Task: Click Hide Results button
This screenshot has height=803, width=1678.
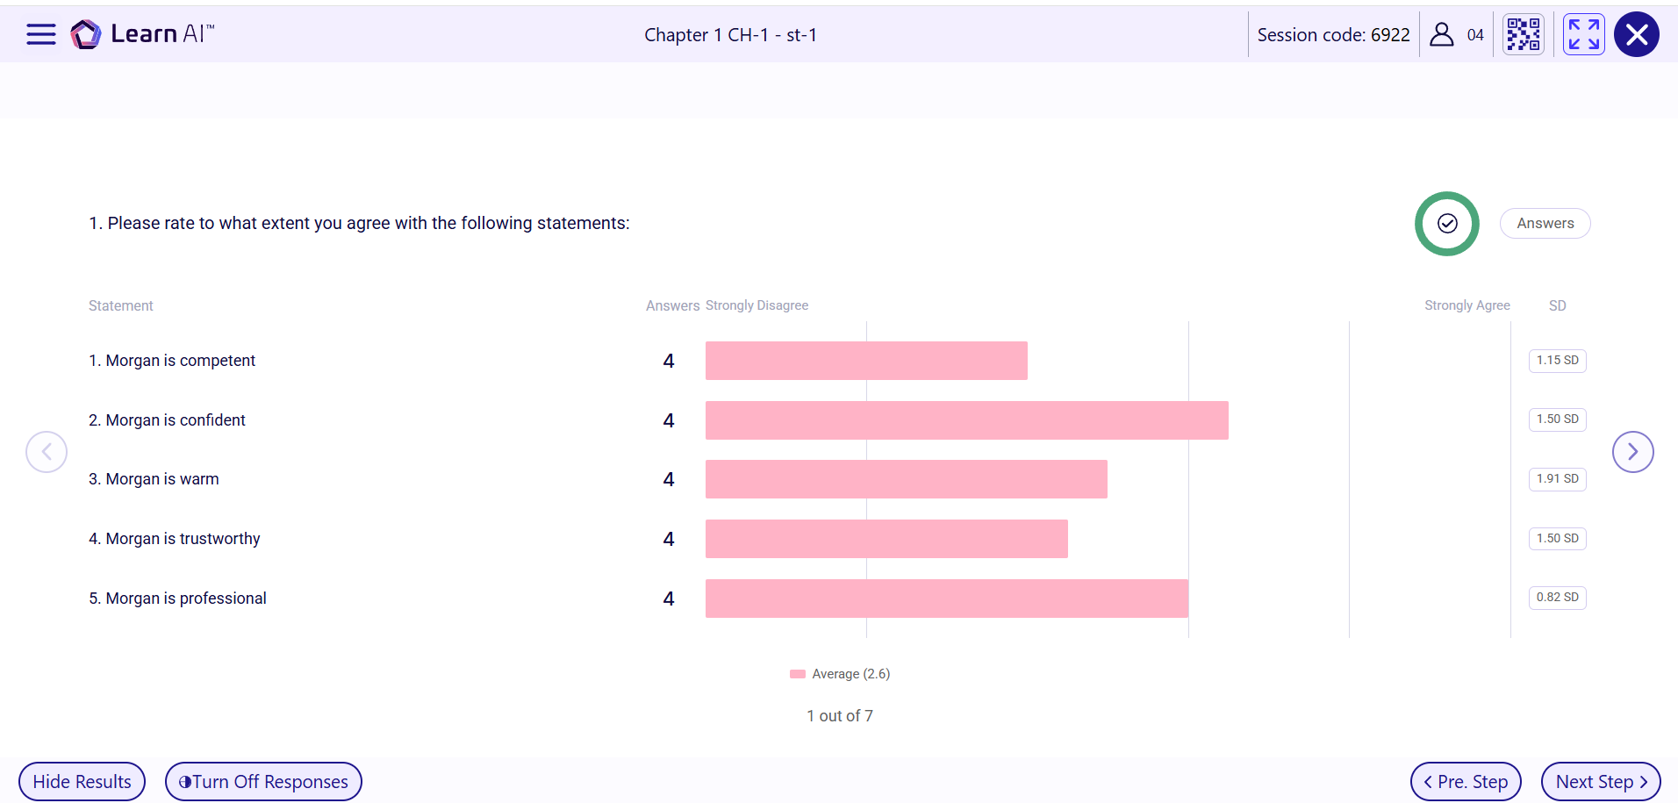Action: pos(82,781)
